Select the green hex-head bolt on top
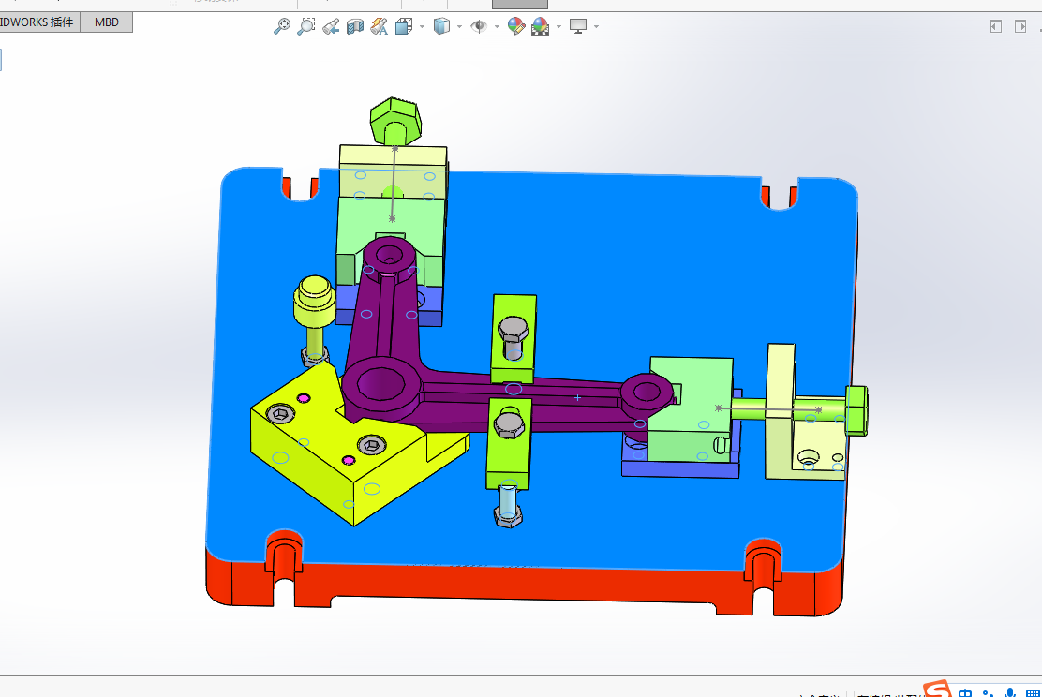The height and width of the screenshot is (697, 1042). (395, 121)
